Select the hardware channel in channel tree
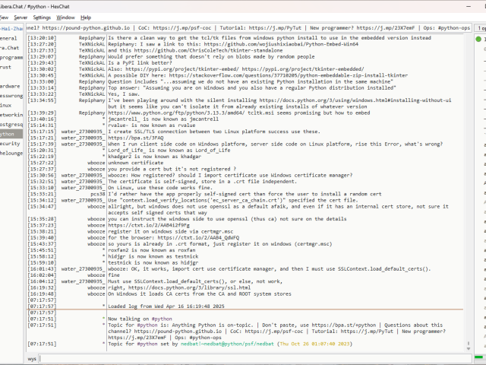Screen dimensions: 486x365 pyautogui.click(x=10, y=86)
